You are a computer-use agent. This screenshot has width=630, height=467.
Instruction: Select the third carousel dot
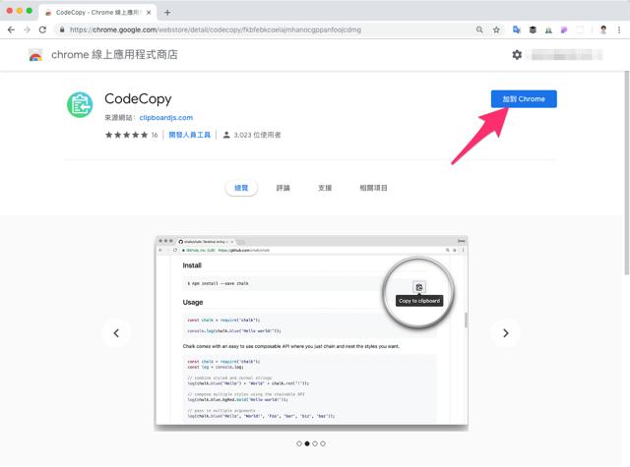click(x=315, y=443)
